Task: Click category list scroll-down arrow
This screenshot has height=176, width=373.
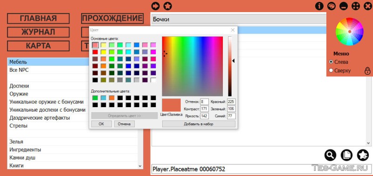Action: (140, 166)
